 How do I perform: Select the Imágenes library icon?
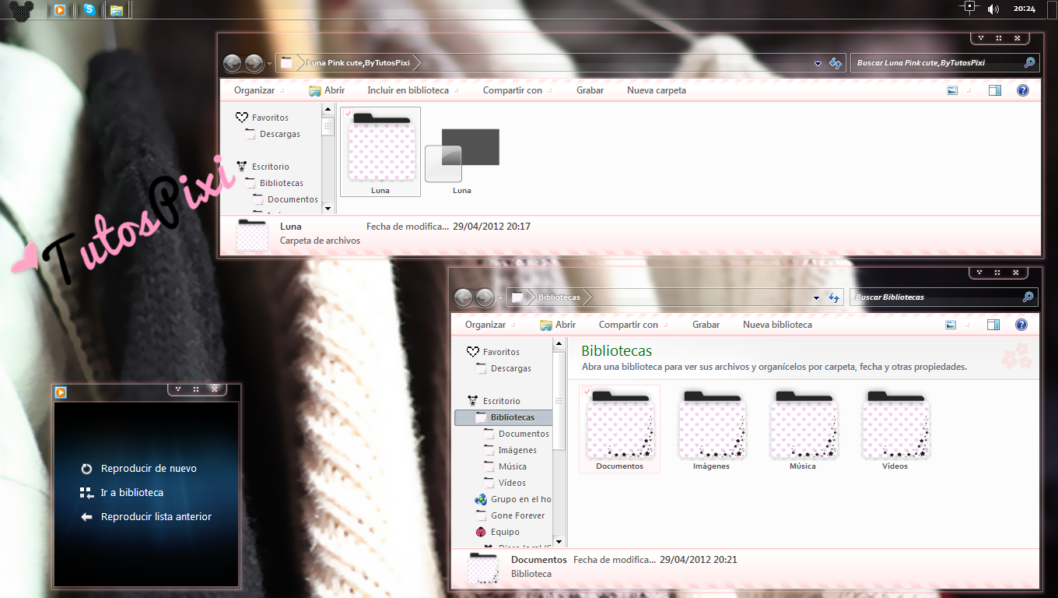[x=712, y=430]
